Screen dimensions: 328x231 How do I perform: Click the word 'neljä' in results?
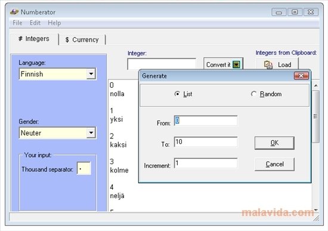(117, 196)
